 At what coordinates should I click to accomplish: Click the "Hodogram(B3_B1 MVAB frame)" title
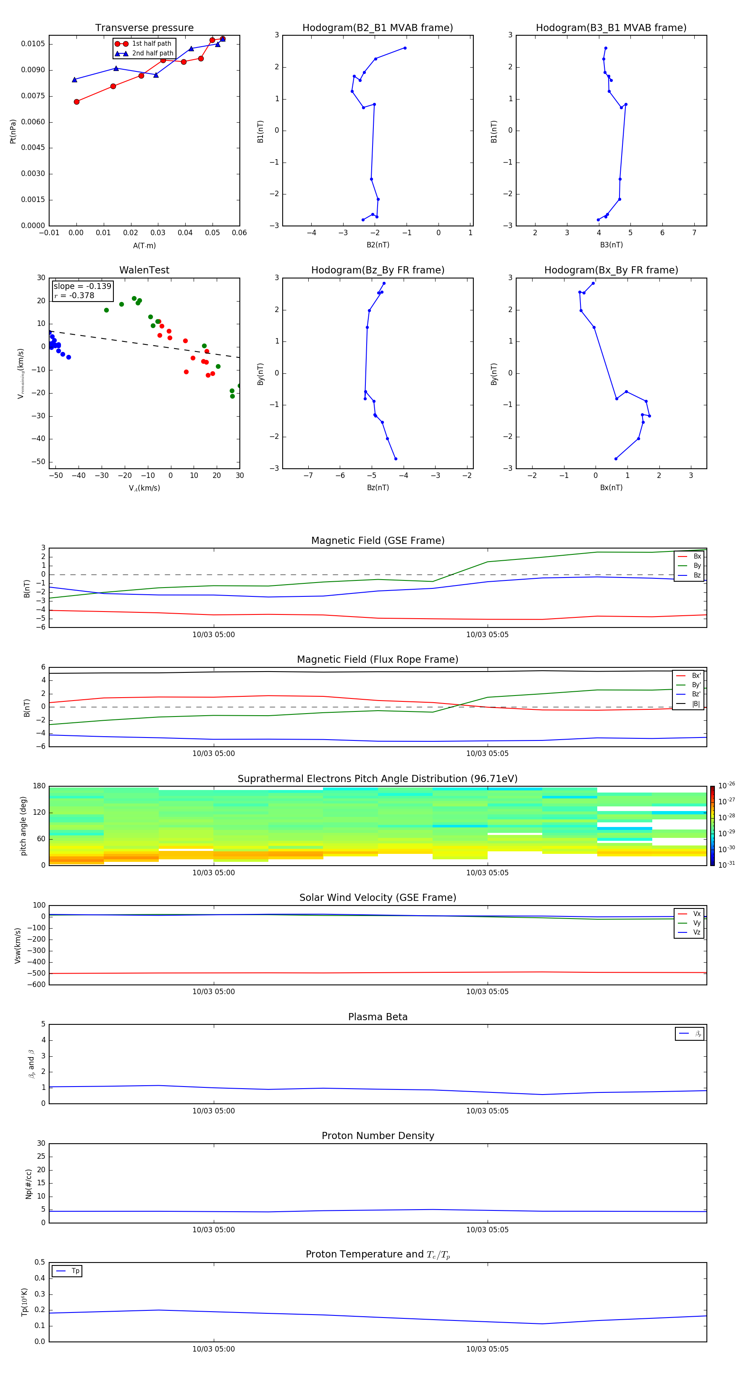611,28
